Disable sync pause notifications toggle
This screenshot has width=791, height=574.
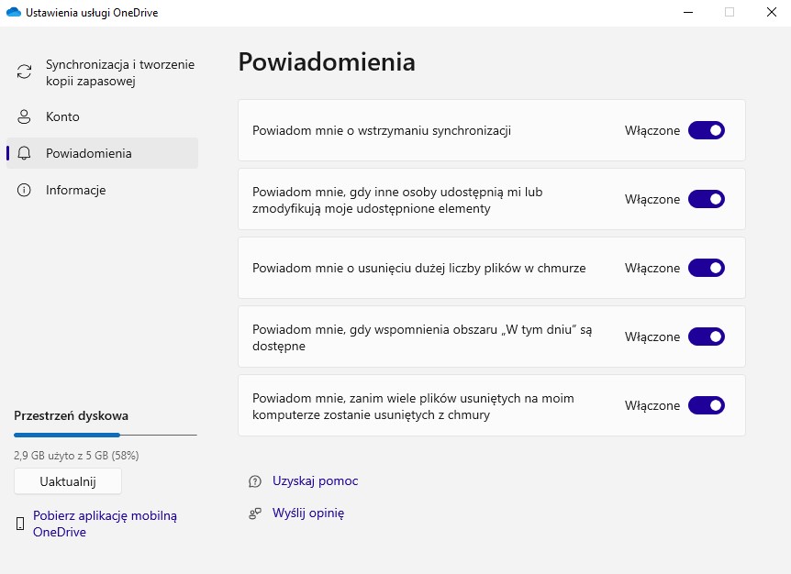[x=706, y=130]
